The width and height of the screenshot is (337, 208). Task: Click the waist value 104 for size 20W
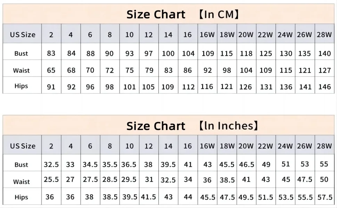pos(246,70)
